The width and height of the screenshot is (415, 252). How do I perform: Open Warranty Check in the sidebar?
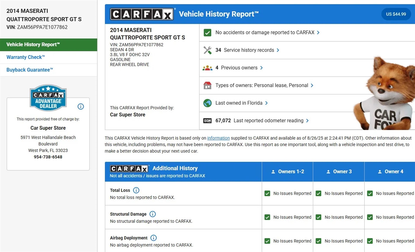pos(26,57)
